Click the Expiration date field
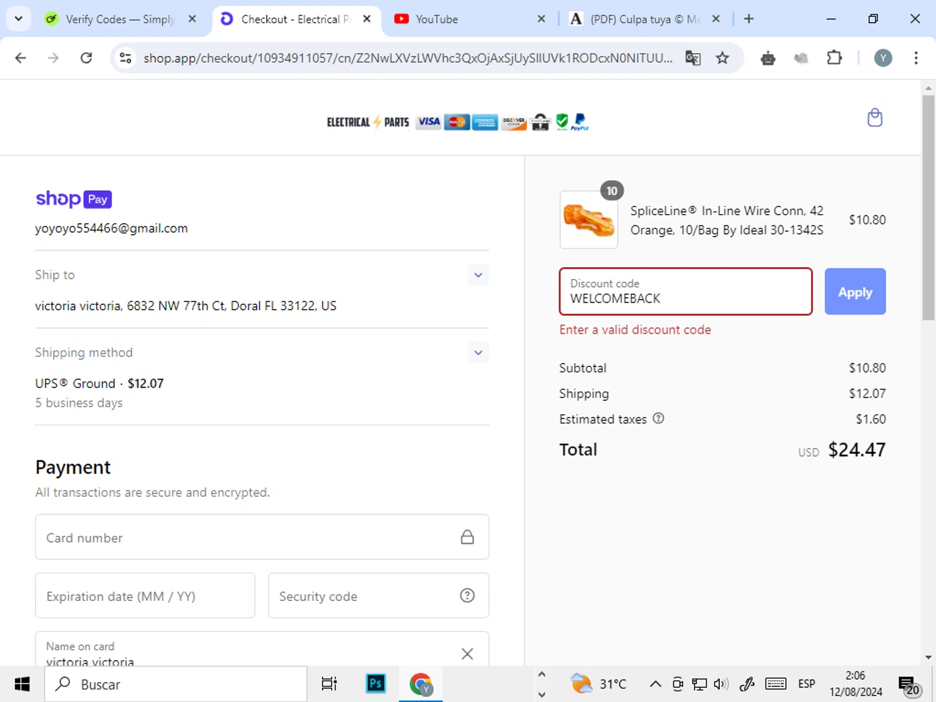936x702 pixels. pyautogui.click(x=145, y=595)
